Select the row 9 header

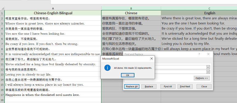2,54
